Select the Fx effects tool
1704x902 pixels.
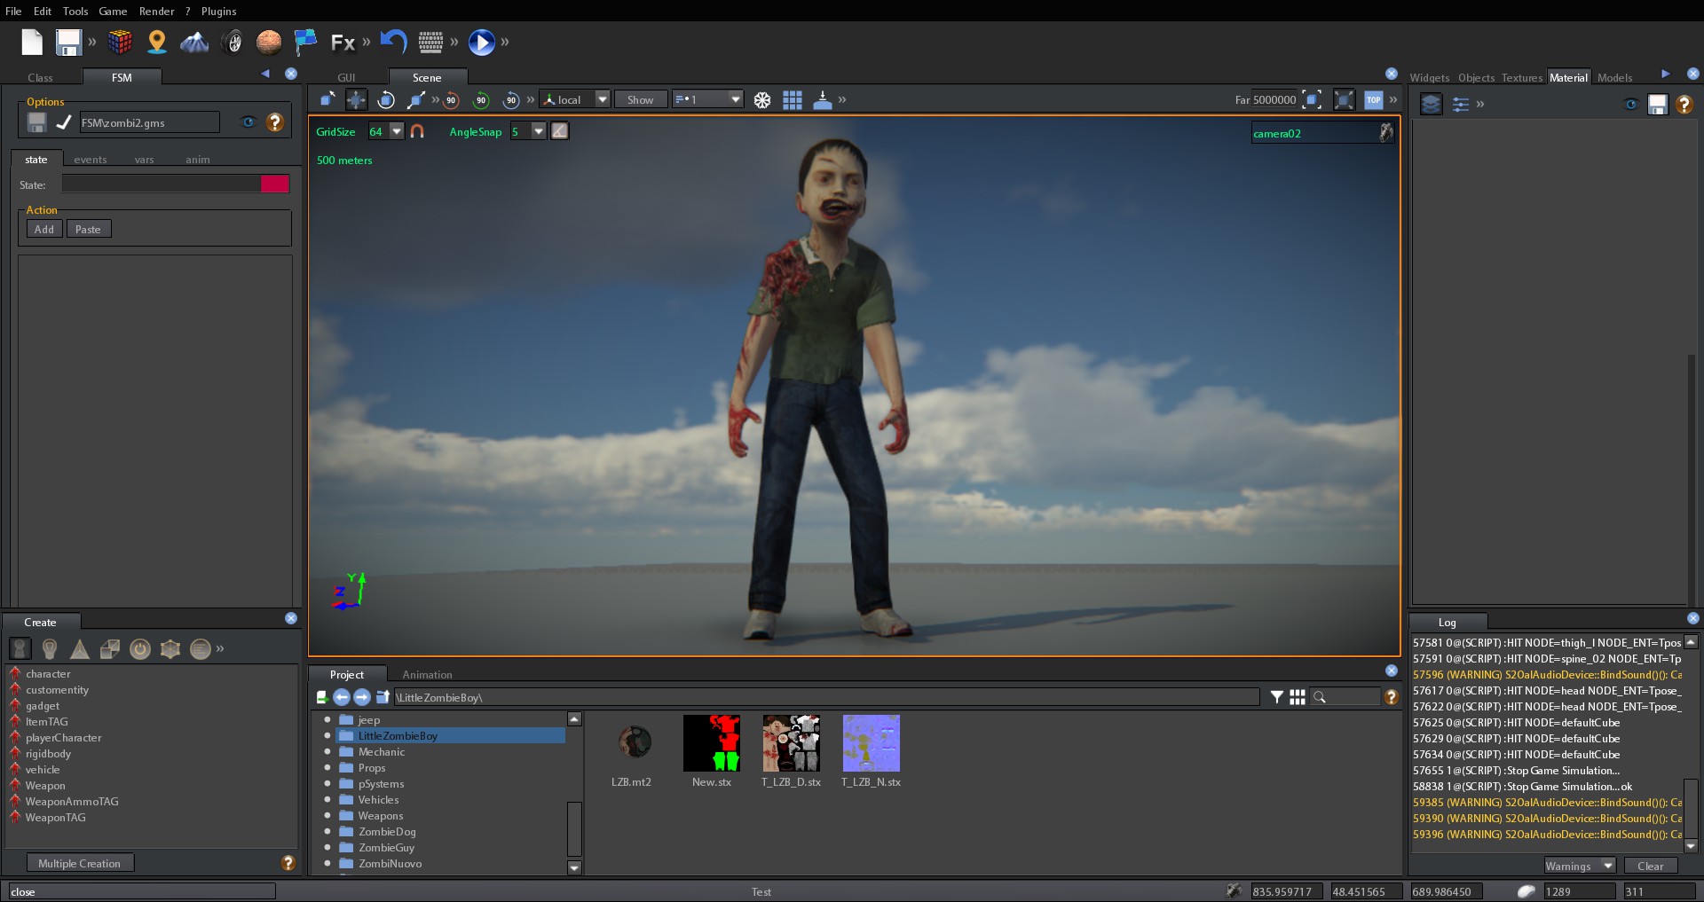coord(343,42)
